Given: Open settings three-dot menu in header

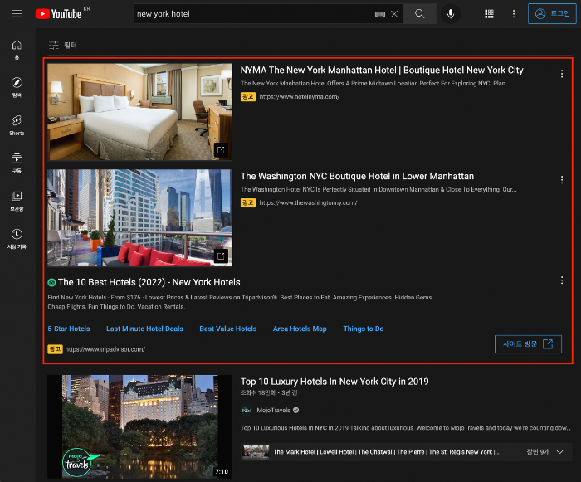Looking at the screenshot, I should 514,14.
